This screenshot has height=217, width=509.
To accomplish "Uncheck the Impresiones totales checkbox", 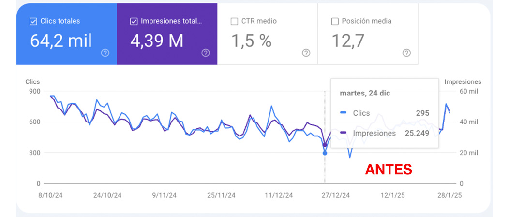I will pos(134,21).
